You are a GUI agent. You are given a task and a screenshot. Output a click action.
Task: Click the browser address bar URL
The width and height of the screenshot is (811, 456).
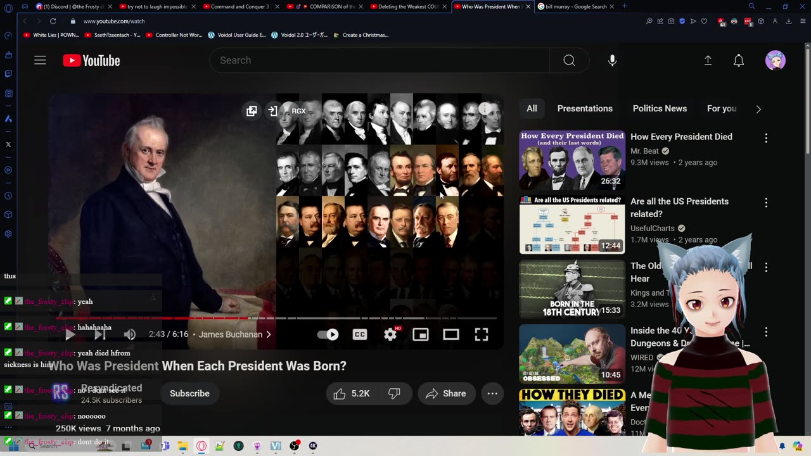pos(114,21)
